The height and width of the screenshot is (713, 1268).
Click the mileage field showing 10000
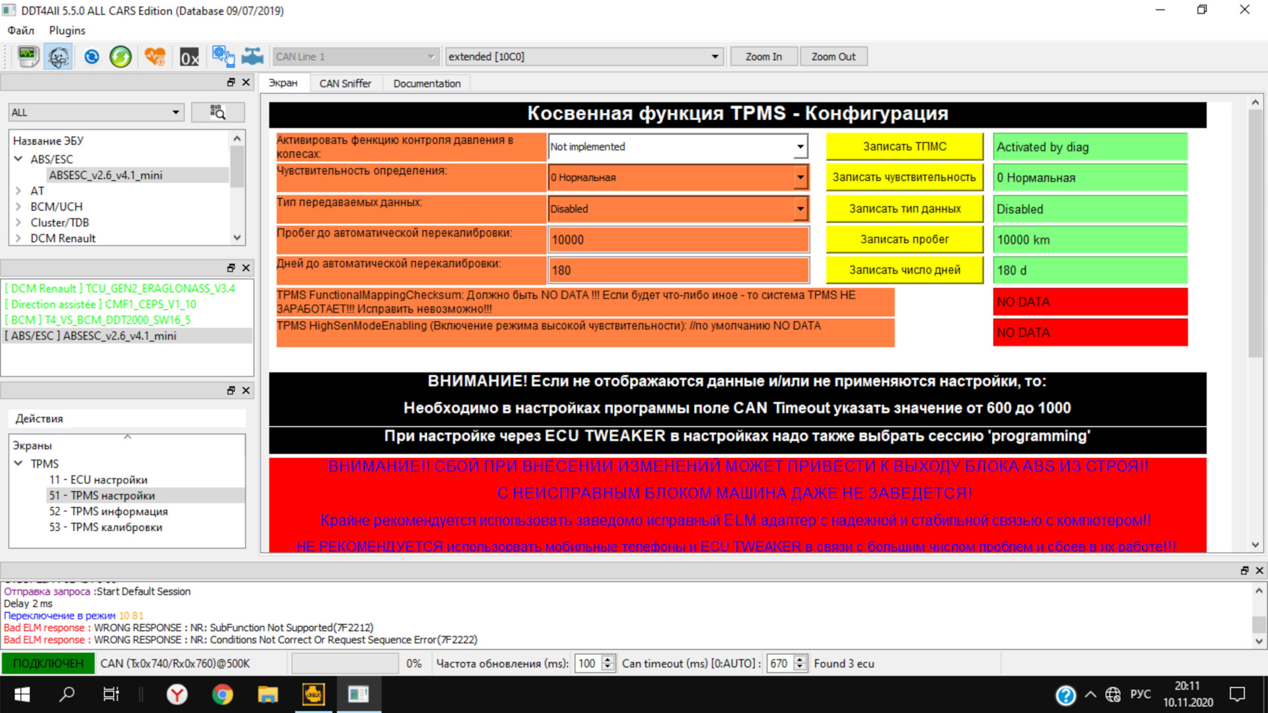[x=678, y=240]
